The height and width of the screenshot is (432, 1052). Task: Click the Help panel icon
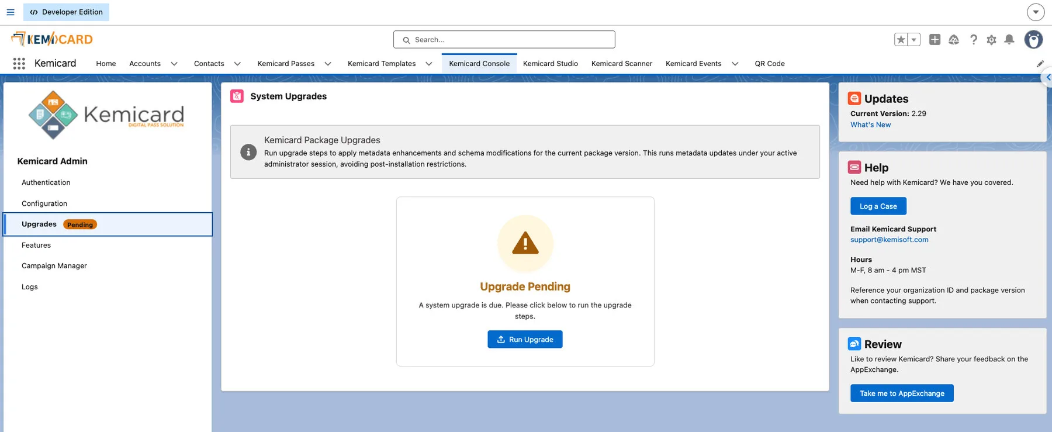click(854, 167)
